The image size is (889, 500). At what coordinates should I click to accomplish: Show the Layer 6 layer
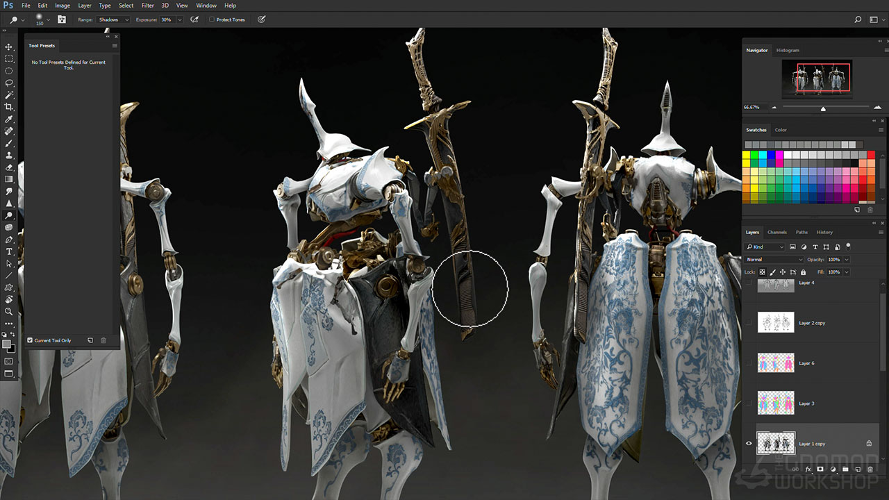tap(749, 363)
